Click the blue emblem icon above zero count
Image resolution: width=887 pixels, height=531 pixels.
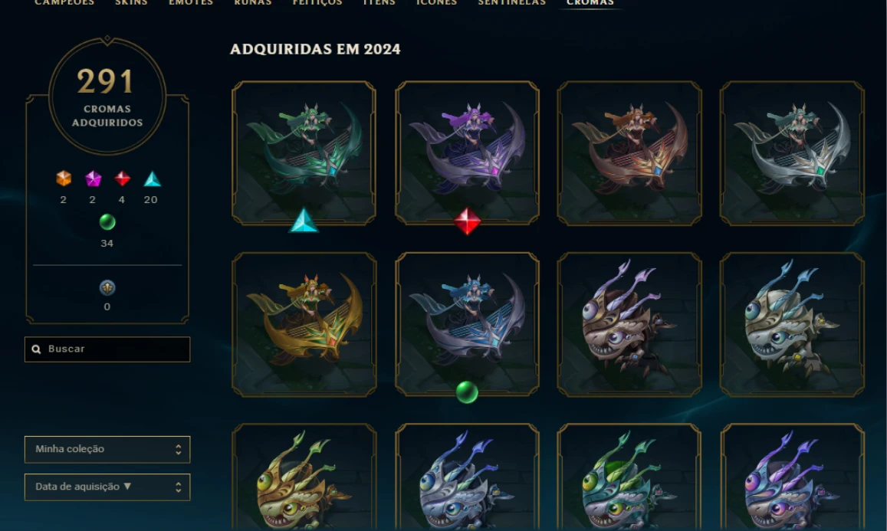coord(107,288)
